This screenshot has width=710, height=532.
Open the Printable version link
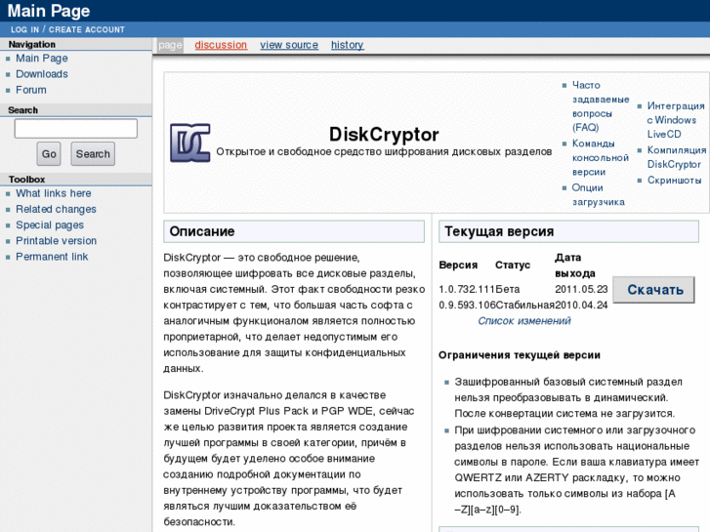click(x=56, y=241)
